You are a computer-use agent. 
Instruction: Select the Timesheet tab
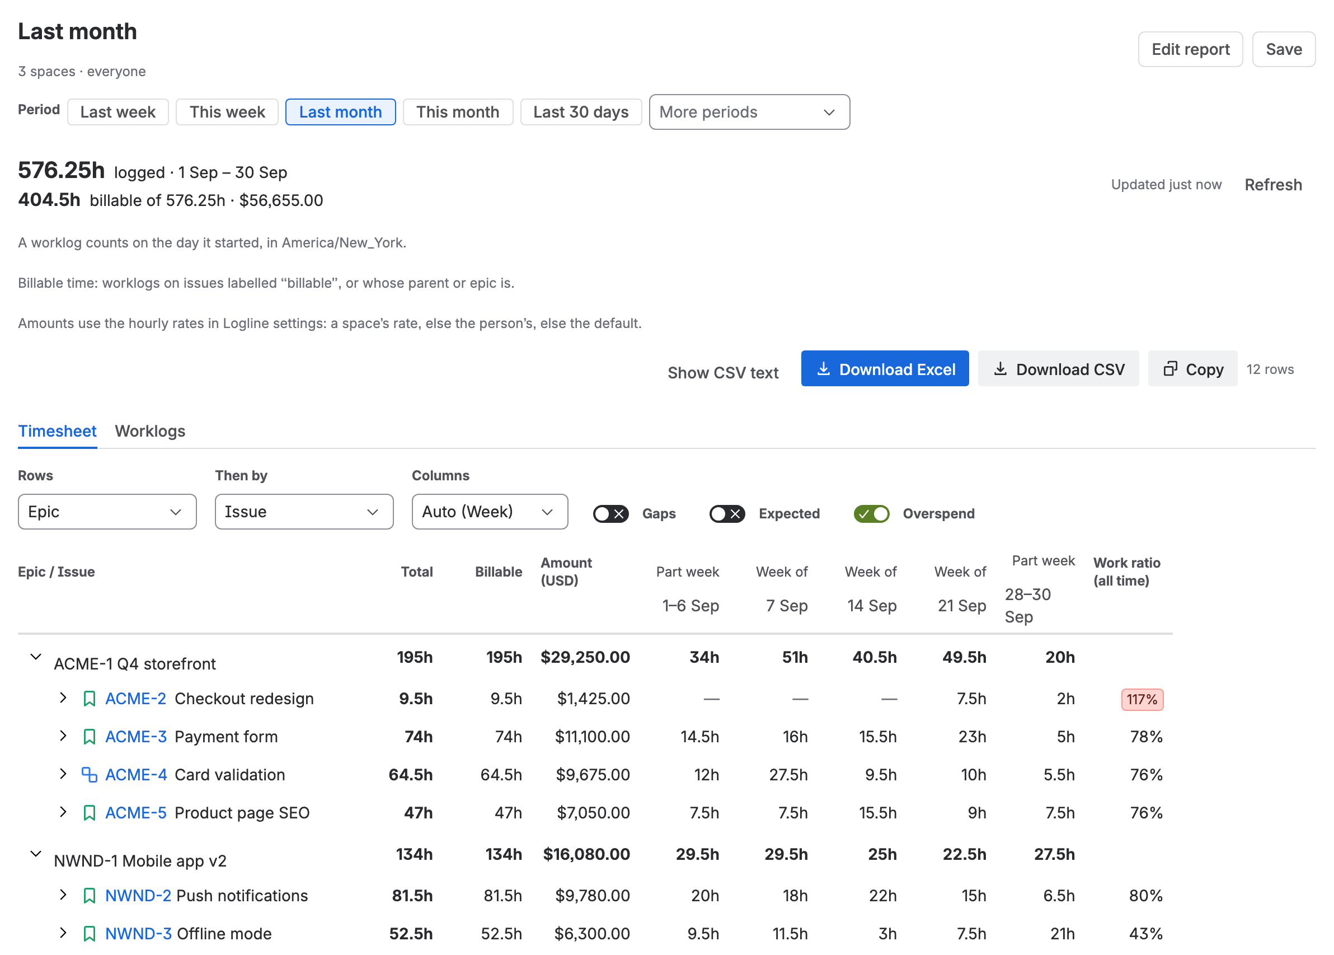[57, 431]
